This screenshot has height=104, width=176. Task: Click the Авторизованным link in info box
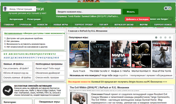click(x=13, y=33)
